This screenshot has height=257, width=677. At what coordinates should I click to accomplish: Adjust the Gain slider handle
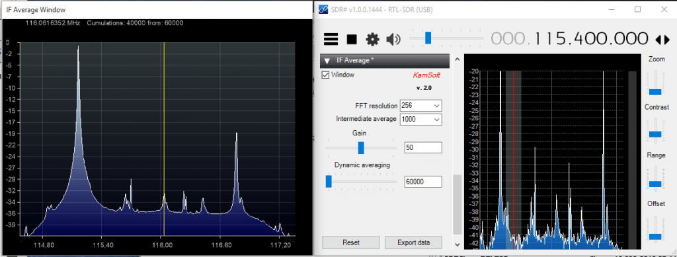tap(361, 147)
